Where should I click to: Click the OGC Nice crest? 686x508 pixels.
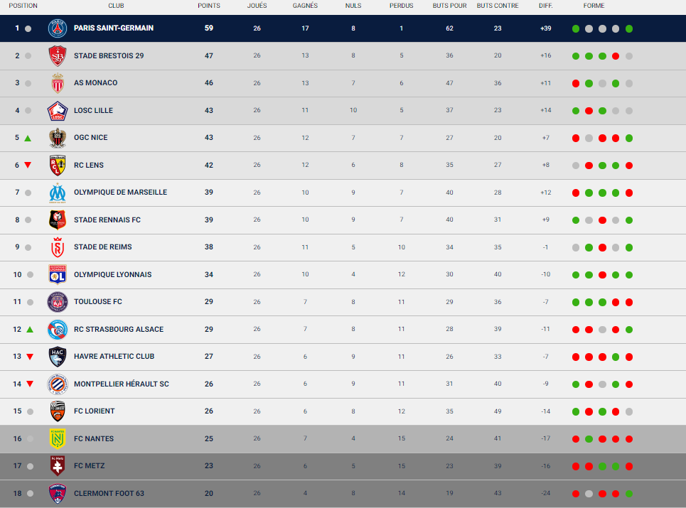[x=58, y=138]
